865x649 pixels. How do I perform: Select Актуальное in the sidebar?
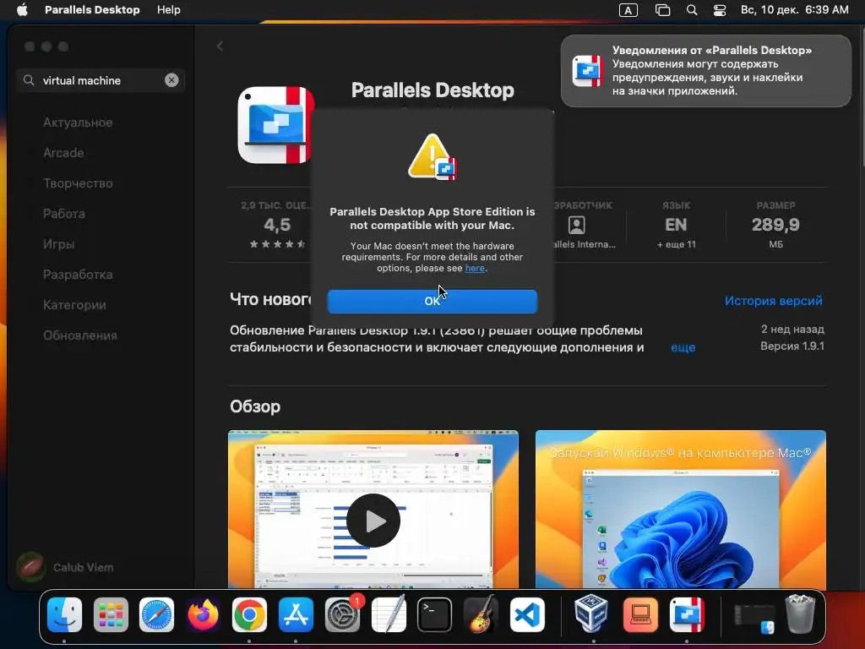(x=78, y=123)
